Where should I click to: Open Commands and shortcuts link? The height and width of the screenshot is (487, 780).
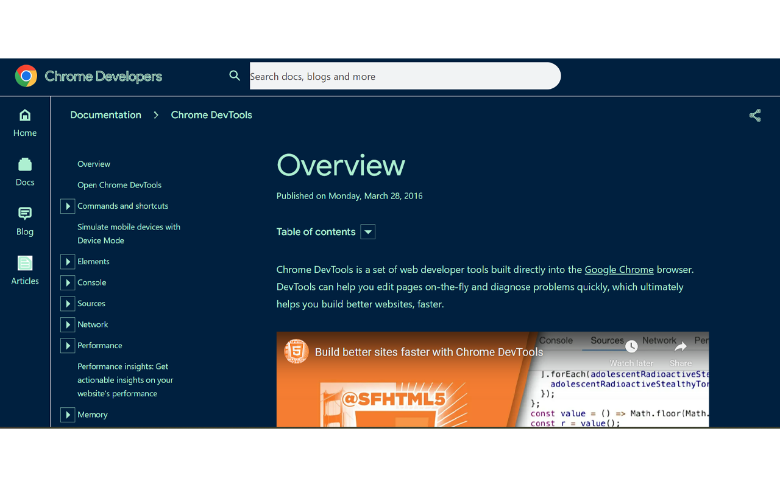coord(122,206)
